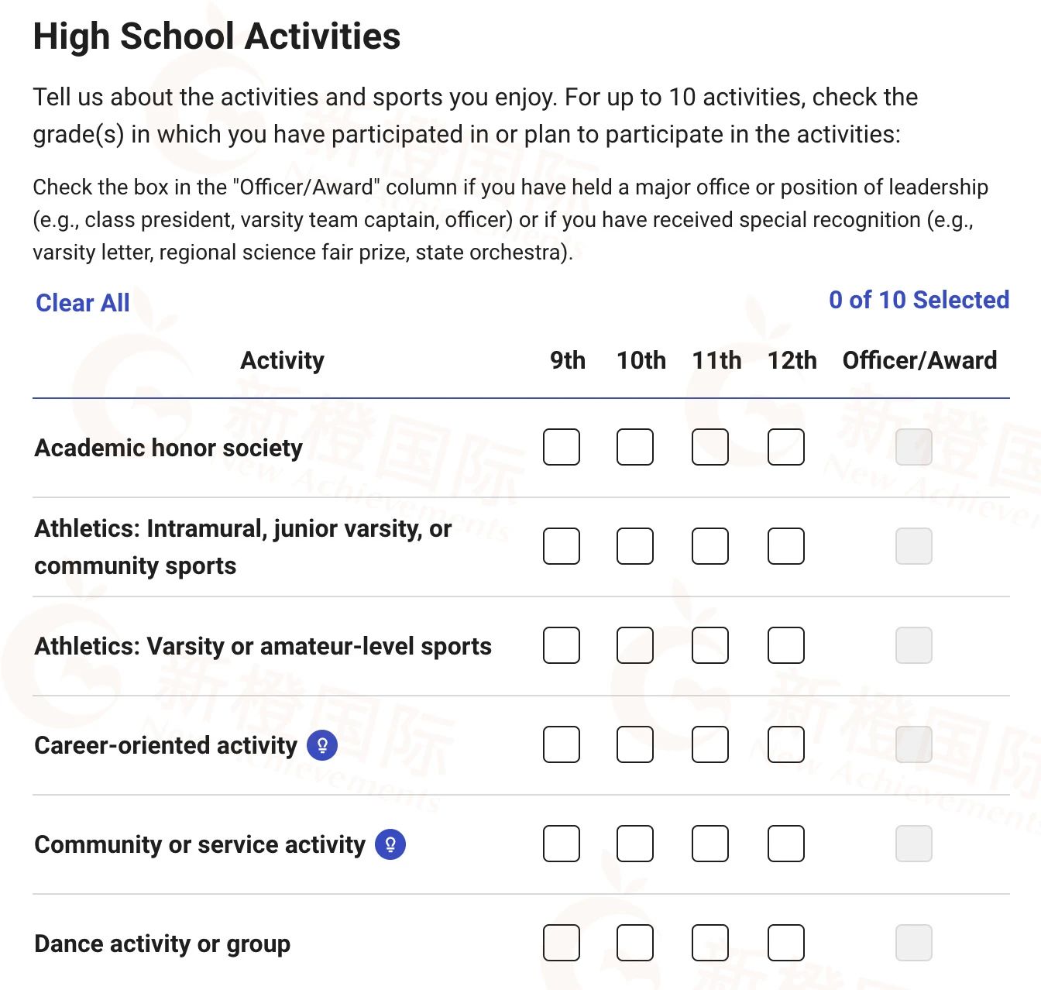Check 11th grade for Career-oriented activity

click(710, 744)
